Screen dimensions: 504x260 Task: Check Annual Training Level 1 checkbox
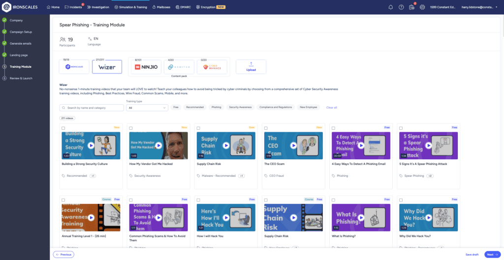point(63,200)
